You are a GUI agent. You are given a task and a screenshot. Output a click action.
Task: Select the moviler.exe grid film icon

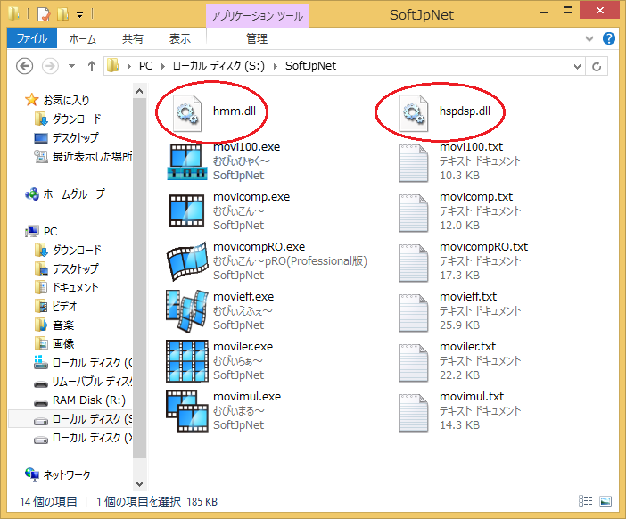tap(187, 361)
